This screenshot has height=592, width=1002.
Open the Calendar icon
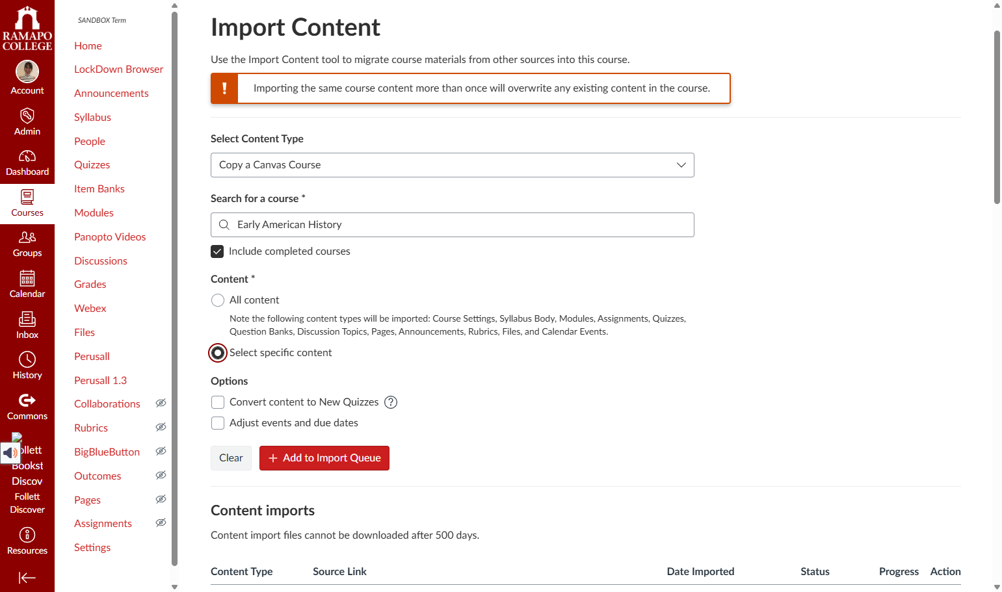(27, 278)
